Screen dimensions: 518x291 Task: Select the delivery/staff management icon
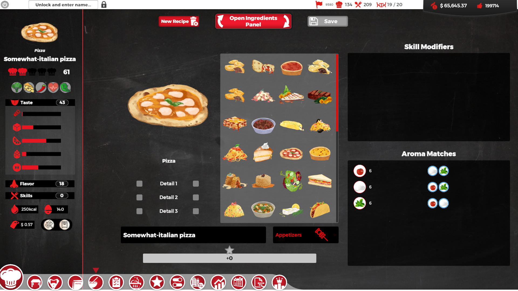pos(55,282)
